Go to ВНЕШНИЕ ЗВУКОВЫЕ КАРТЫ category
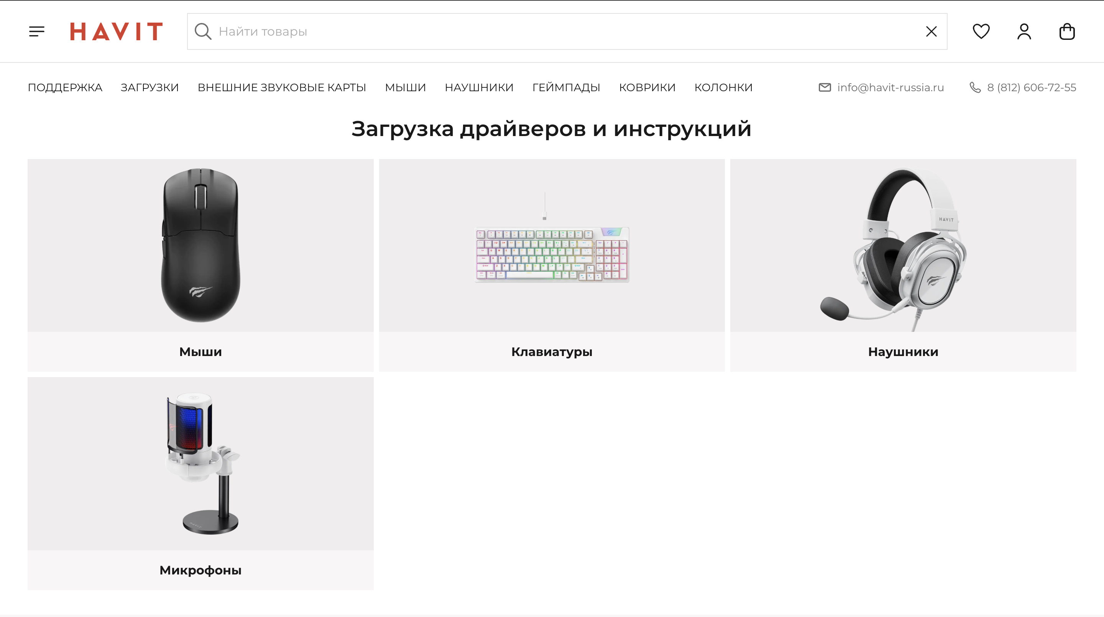Screen dimensions: 1104x617 tap(282, 87)
